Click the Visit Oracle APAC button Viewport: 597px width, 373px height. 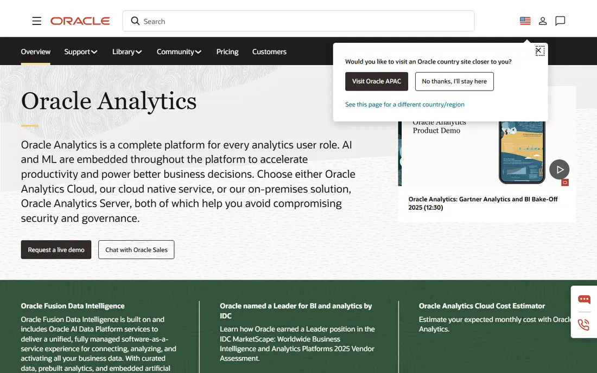[377, 81]
